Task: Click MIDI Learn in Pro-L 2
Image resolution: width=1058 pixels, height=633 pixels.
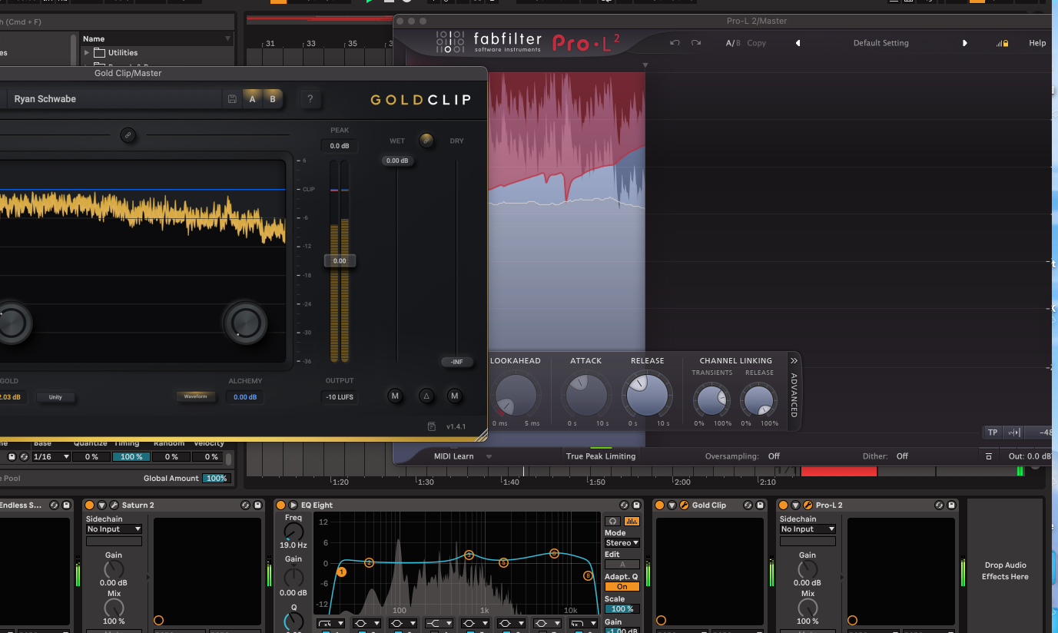Action: point(454,456)
